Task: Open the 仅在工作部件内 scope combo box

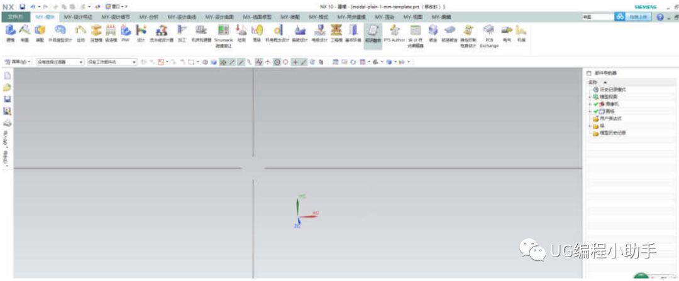Action: tap(112, 62)
